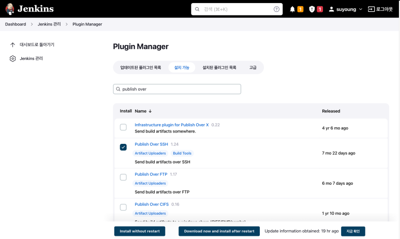Screen dimensions: 400x239
Task: Open notifications bell icon
Action: 292,9
